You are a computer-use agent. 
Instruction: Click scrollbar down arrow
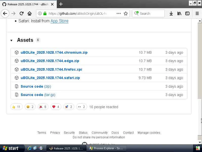click(x=200, y=142)
